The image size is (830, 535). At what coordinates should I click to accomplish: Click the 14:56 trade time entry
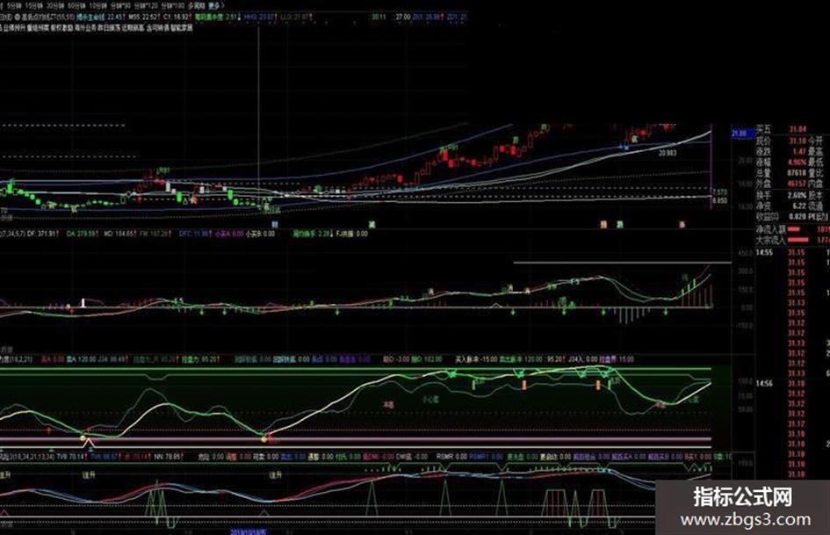[764, 384]
